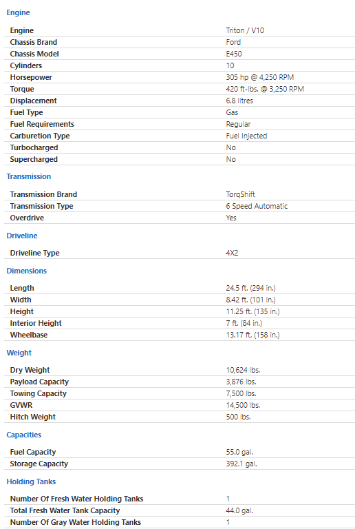Select the Driveline Type value 4X2
355x529 pixels.
(x=232, y=253)
